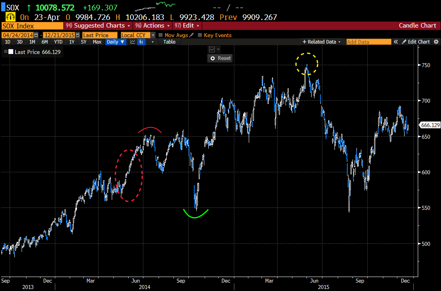Click the Edit Chart button
The height and width of the screenshot is (291, 441).
click(416, 42)
